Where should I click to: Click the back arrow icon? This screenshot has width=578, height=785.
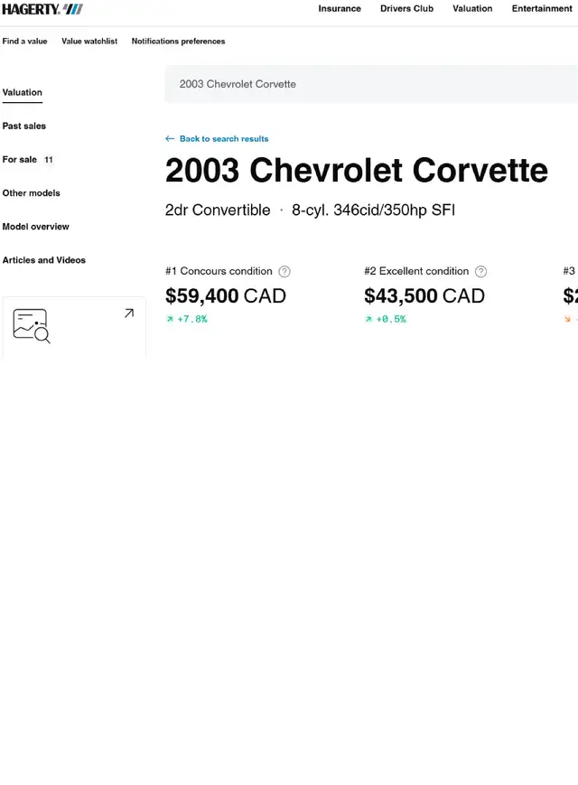coord(170,139)
